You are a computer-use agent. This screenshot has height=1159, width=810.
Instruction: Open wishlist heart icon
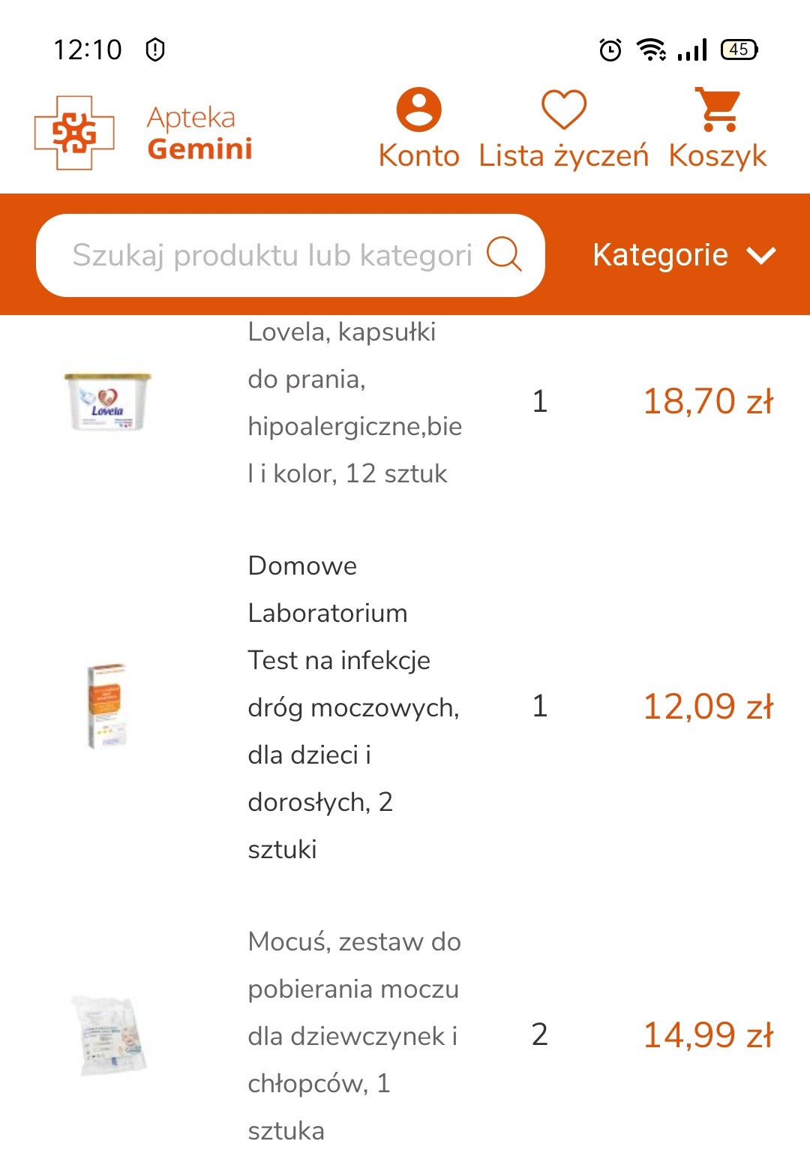pyautogui.click(x=563, y=110)
